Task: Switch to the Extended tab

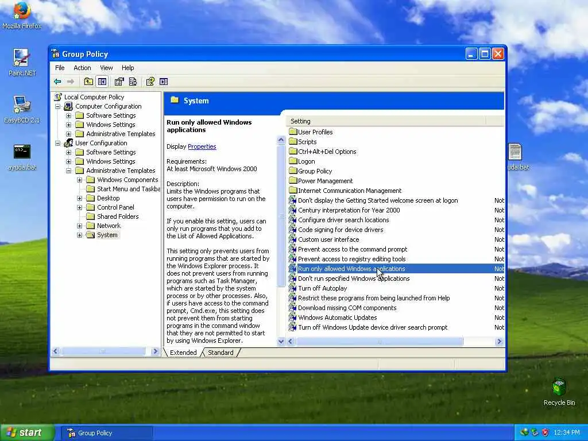Action: point(183,353)
